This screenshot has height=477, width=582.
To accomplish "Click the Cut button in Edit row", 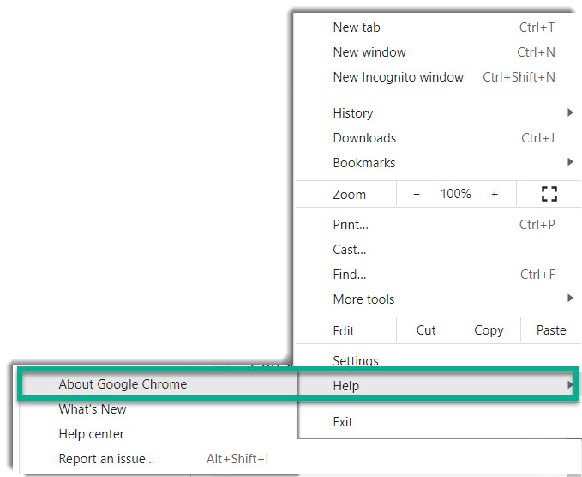I will tap(426, 330).
